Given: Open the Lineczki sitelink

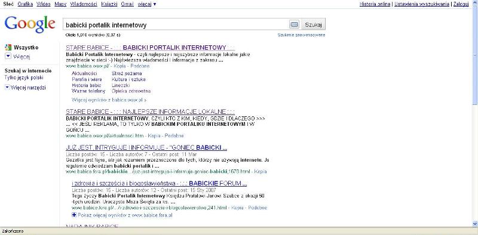Looking at the screenshot, I should 121,85.
